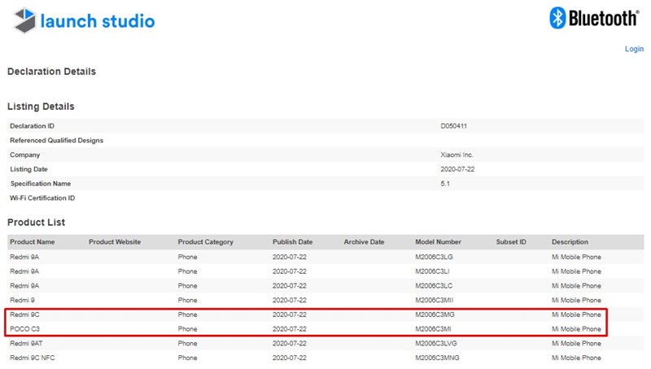This screenshot has width=651, height=369.
Task: Click the Referenced Qualified Designs label
Action: 56,141
